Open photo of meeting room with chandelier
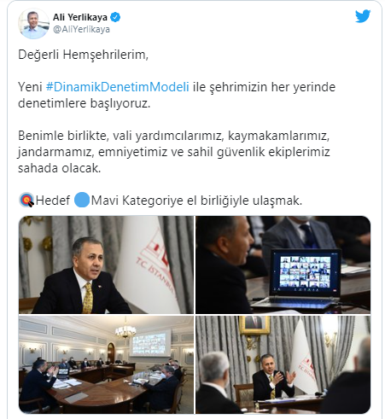This screenshot has height=419, width=385. coord(106,364)
